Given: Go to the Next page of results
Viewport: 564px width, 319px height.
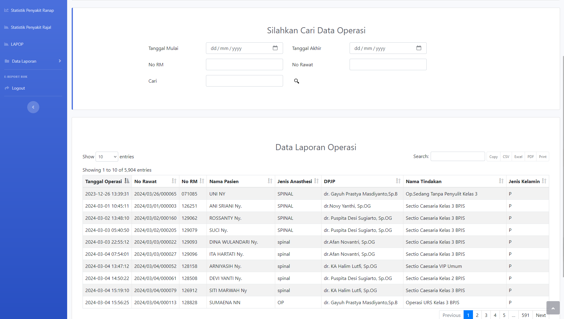Looking at the screenshot, I should coord(540,315).
